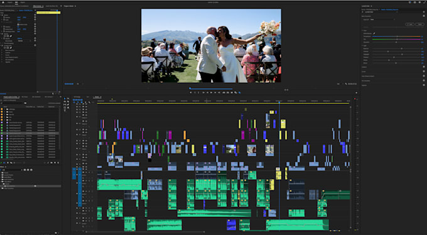Select the Effect Controls tab
The height and width of the screenshot is (235, 427).
38,6
